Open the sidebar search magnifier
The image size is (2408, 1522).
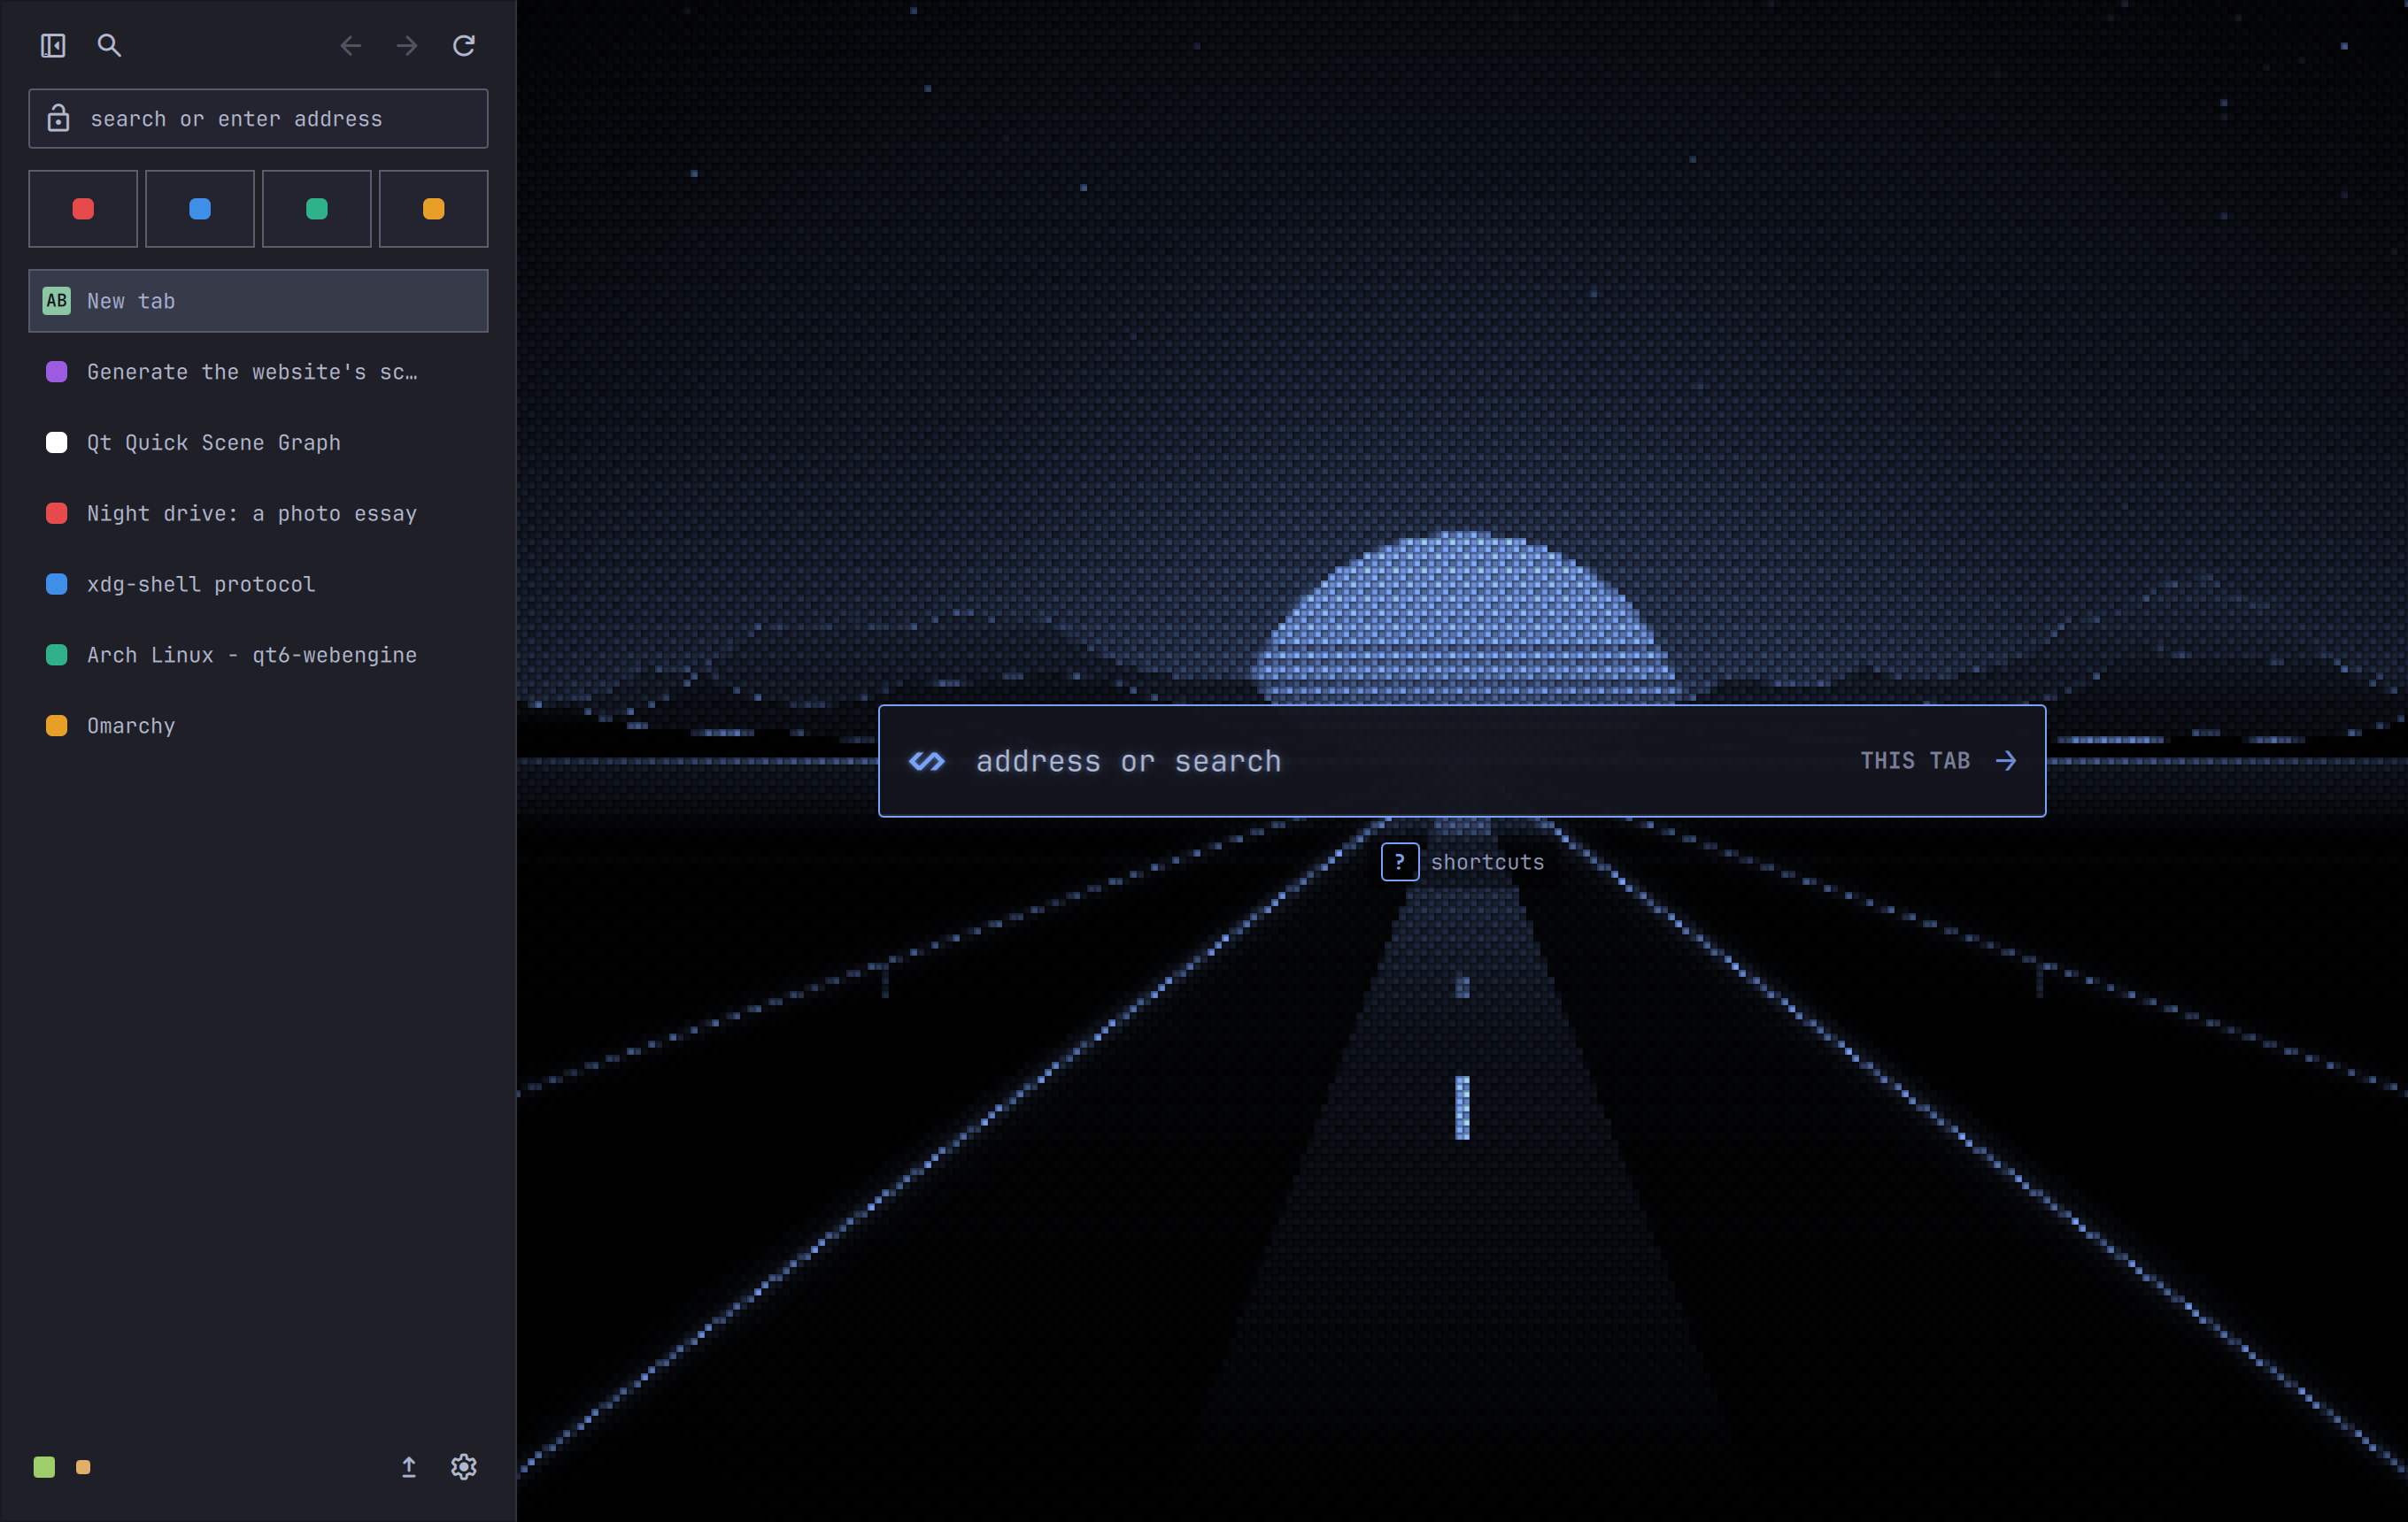(x=109, y=45)
